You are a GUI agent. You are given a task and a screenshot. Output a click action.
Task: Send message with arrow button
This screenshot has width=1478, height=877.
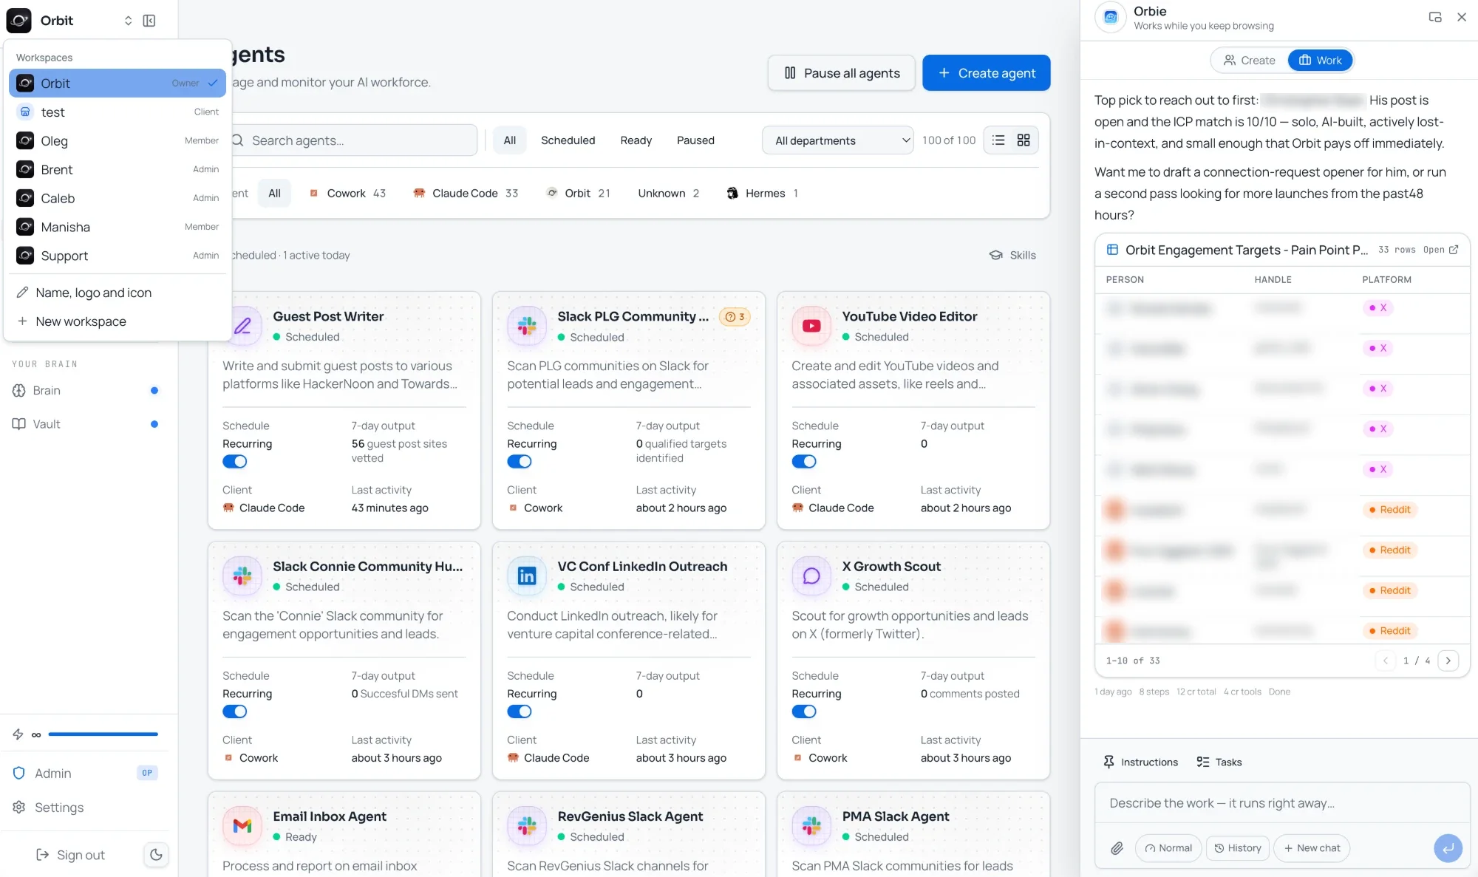(1448, 848)
